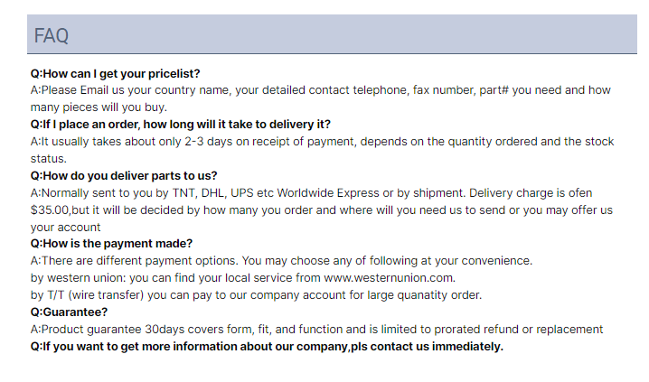Click "your account" answer line
The image size is (649, 382).
point(65,228)
